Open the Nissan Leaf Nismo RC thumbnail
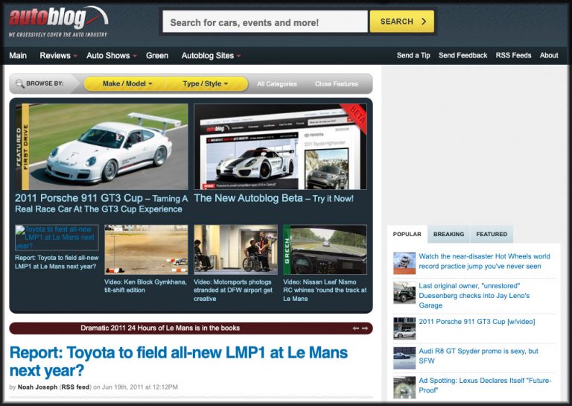Viewport: 572px width, 406px height. click(x=325, y=250)
